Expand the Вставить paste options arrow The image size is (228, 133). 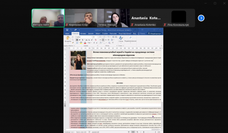tap(68, 43)
